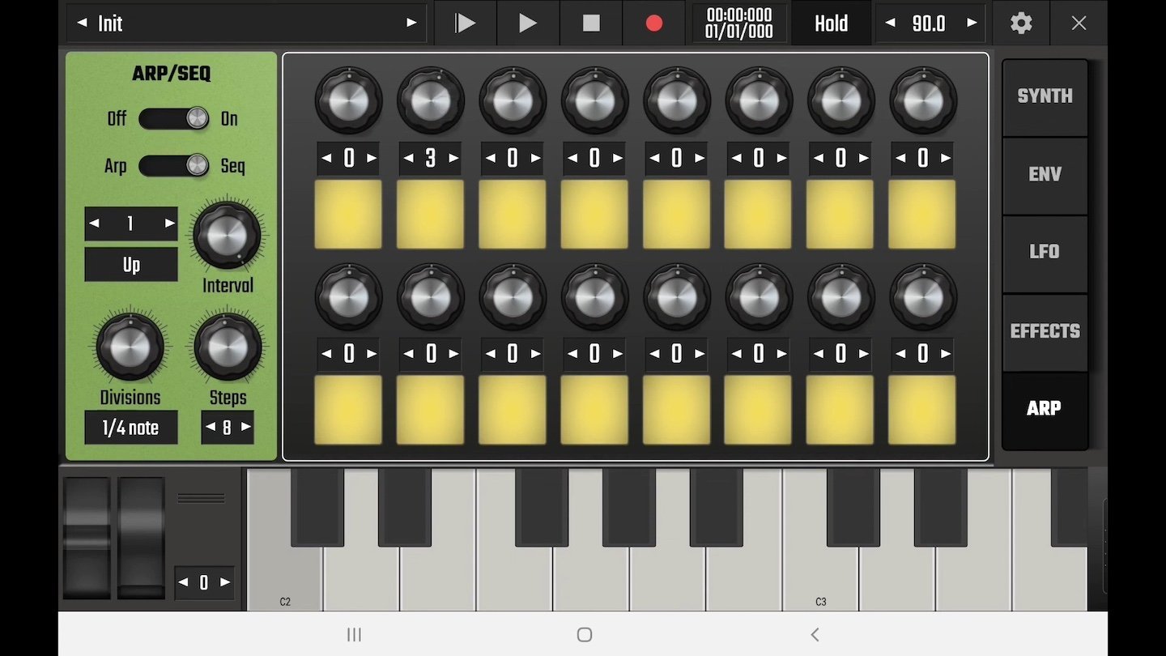Click the fourth step knob in bottom row

pos(594,297)
